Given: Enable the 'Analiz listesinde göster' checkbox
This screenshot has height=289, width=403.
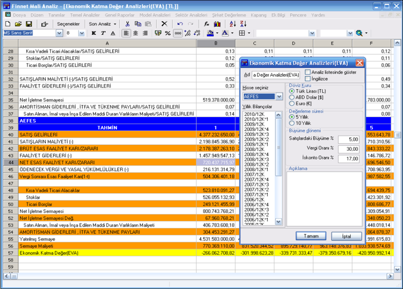Looking at the screenshot, I should (308, 72).
